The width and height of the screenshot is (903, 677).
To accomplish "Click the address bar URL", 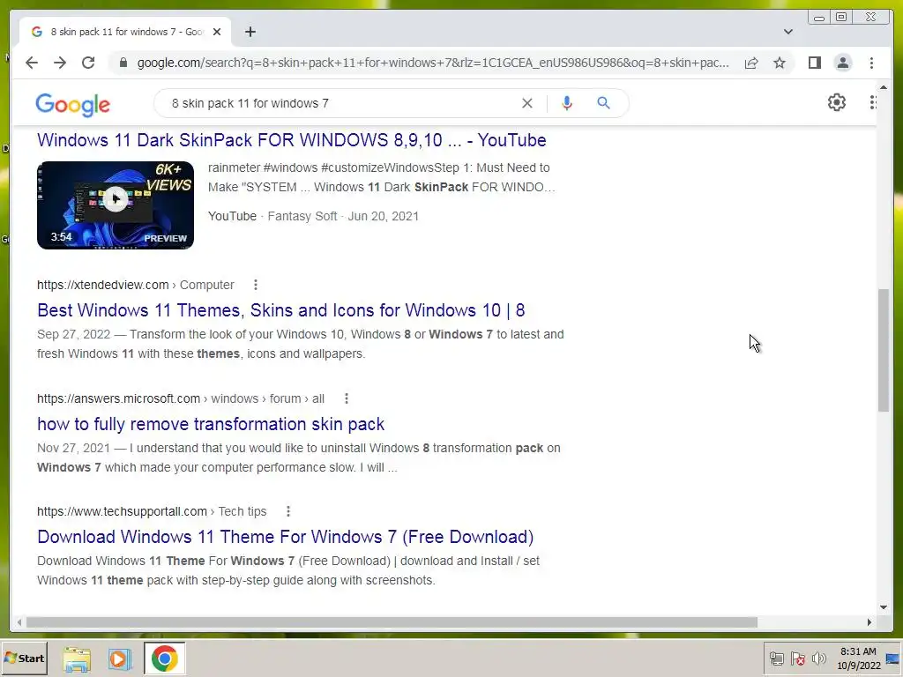I will click(432, 63).
